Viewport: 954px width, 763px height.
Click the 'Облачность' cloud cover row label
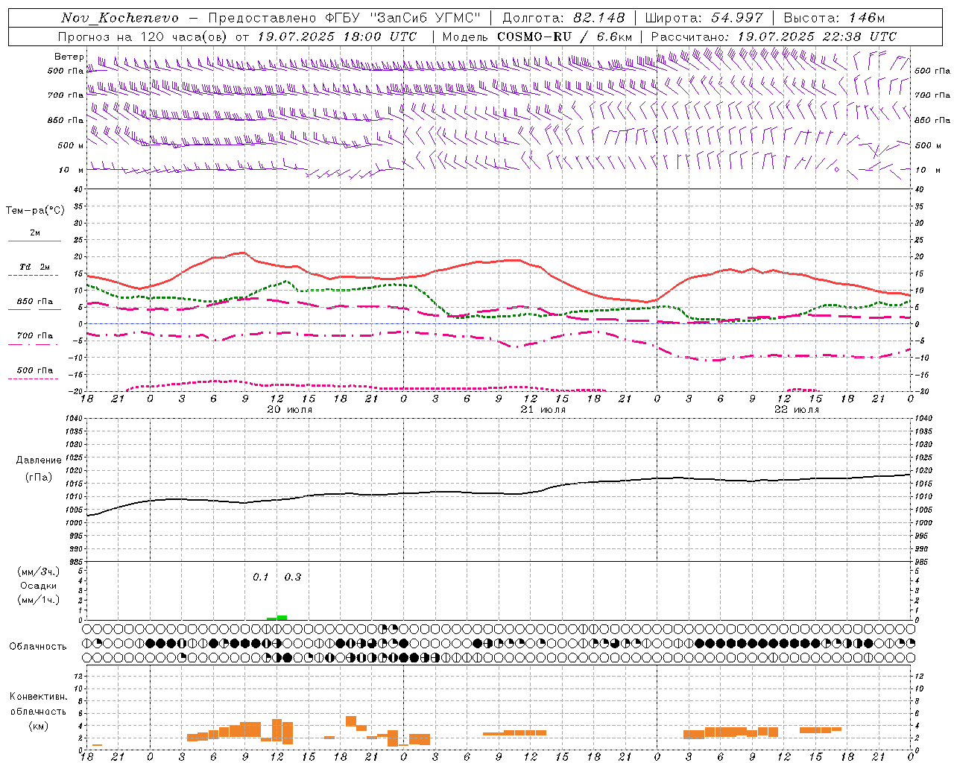(38, 647)
